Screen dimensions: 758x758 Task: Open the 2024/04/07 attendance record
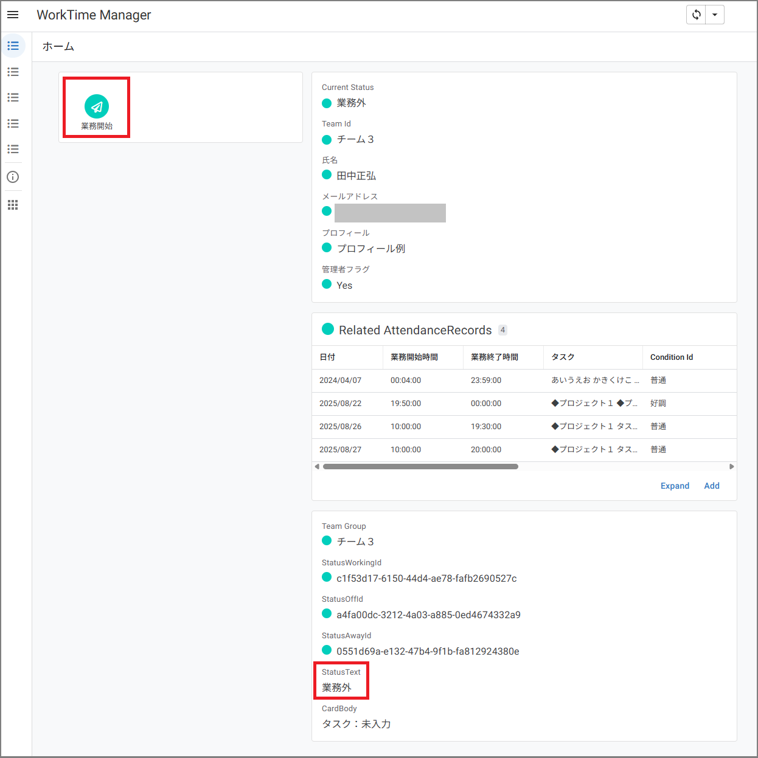[524, 381]
